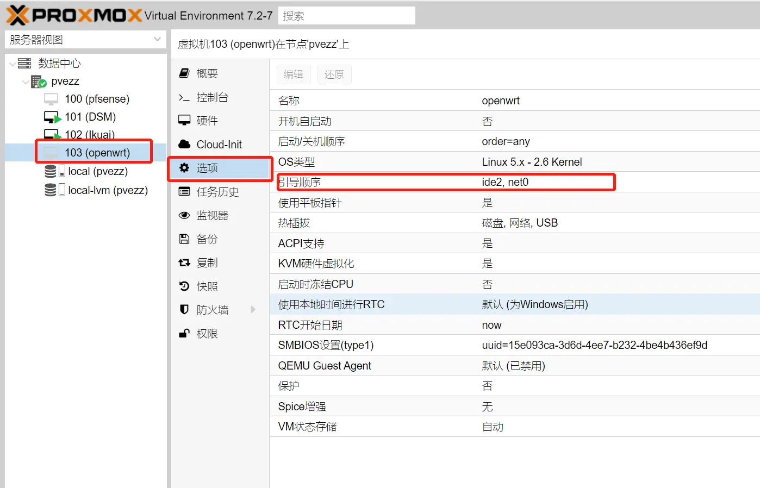Click the VM 102 Ikuai monitor icon
The height and width of the screenshot is (488, 760).
(x=52, y=134)
